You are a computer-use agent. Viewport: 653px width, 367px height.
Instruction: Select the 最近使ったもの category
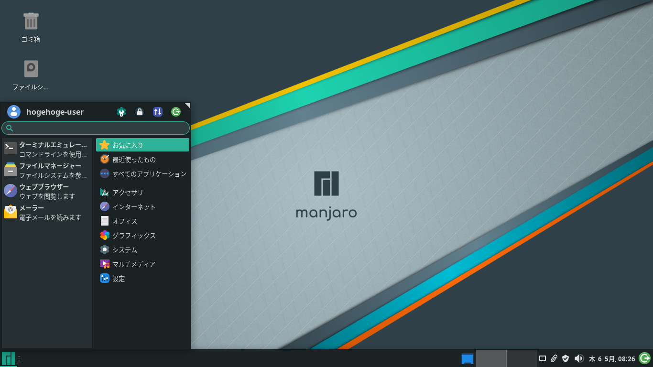142,160
